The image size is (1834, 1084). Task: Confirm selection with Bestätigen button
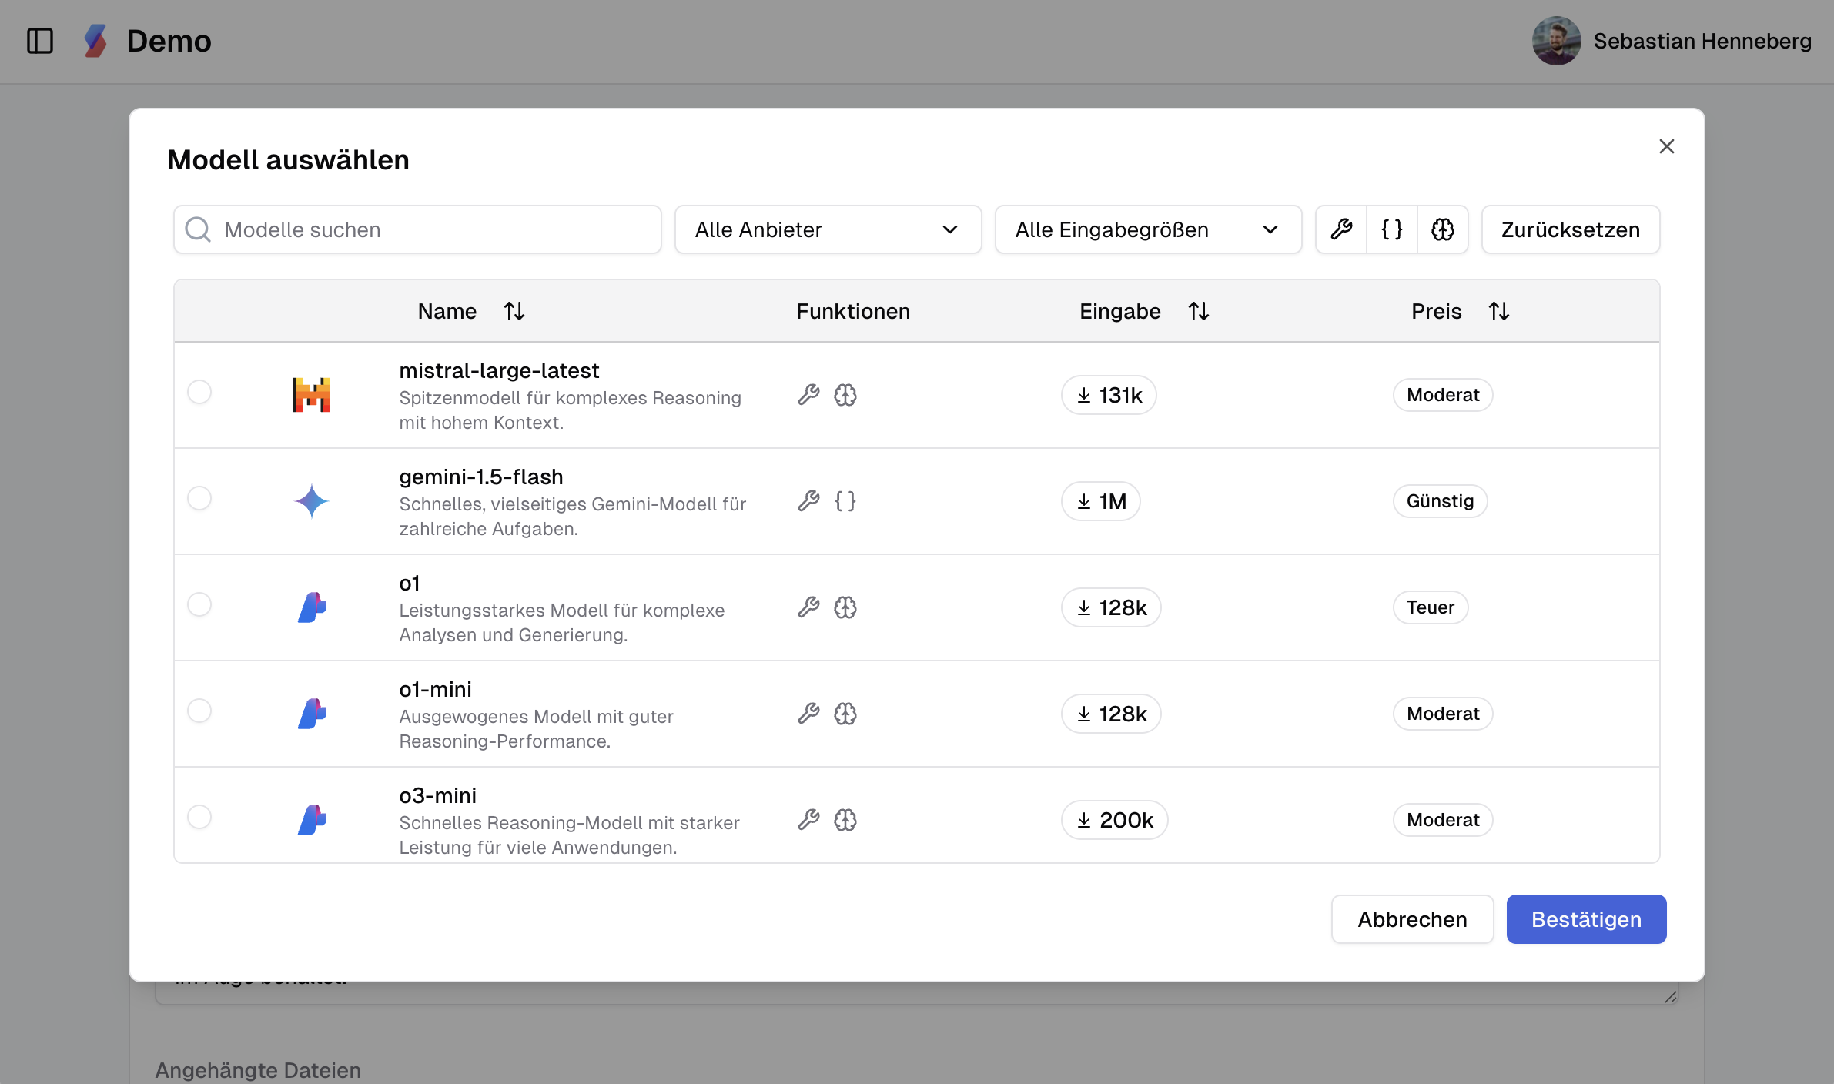[1586, 918]
